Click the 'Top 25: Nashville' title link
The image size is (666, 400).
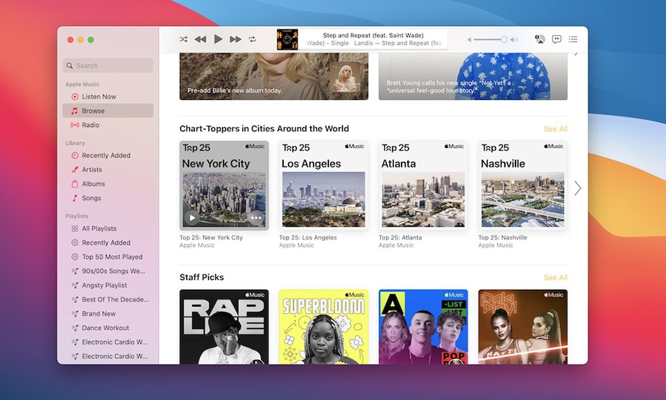pos(502,237)
